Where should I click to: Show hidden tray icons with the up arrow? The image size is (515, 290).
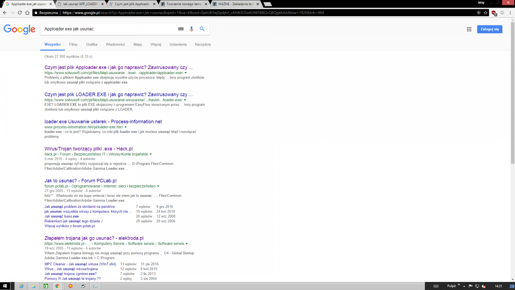(464, 286)
